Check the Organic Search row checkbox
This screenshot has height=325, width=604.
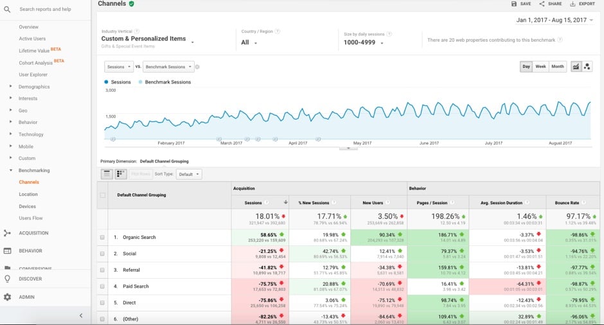pyautogui.click(x=102, y=237)
